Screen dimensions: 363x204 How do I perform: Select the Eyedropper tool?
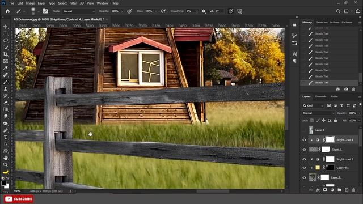pyautogui.click(x=5, y=68)
